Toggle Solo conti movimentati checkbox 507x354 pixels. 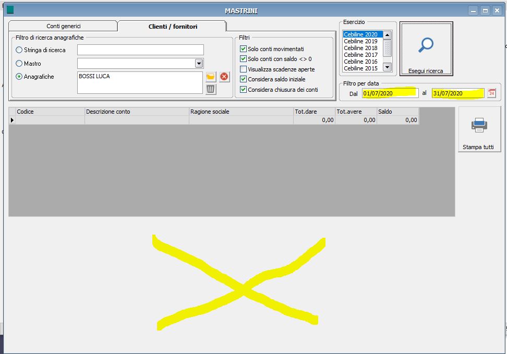click(x=244, y=49)
